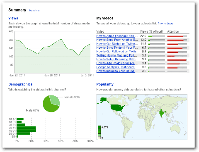The width and height of the screenshot is (199, 152).
Task: Click the Jun 22, 2011 axis date label
Action: [x=17, y=76]
